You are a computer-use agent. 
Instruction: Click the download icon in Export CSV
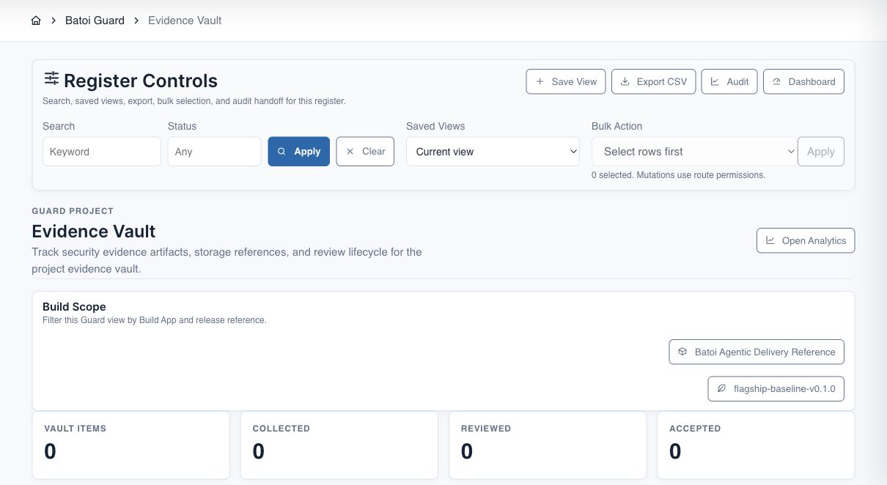coord(625,81)
